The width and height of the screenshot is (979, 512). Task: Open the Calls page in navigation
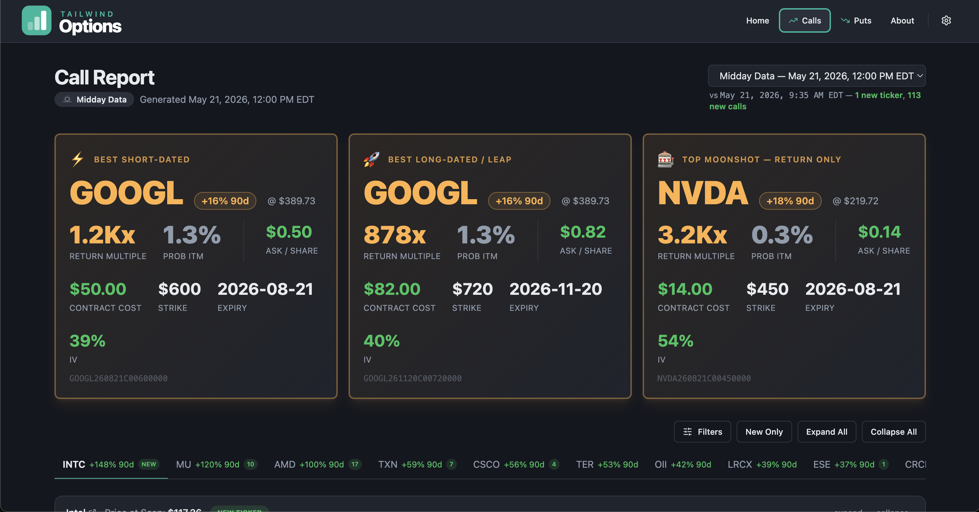coord(805,20)
